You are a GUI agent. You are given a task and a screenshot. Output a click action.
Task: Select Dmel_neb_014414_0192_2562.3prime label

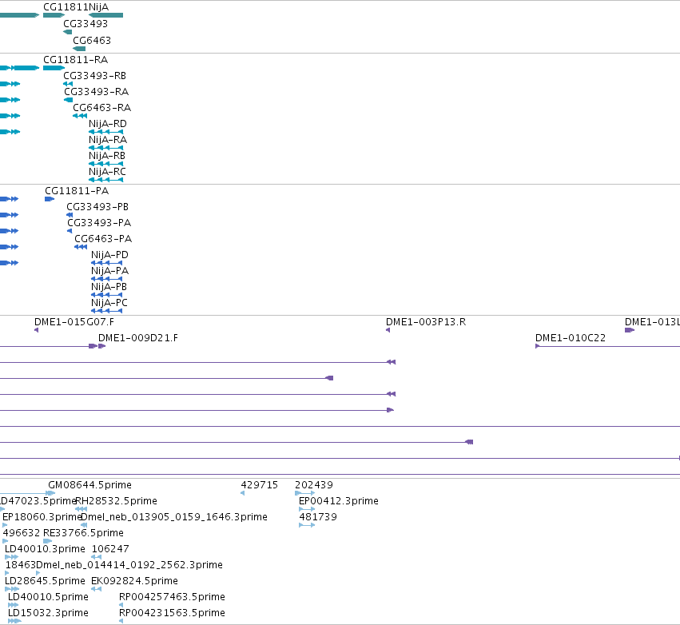point(129,565)
